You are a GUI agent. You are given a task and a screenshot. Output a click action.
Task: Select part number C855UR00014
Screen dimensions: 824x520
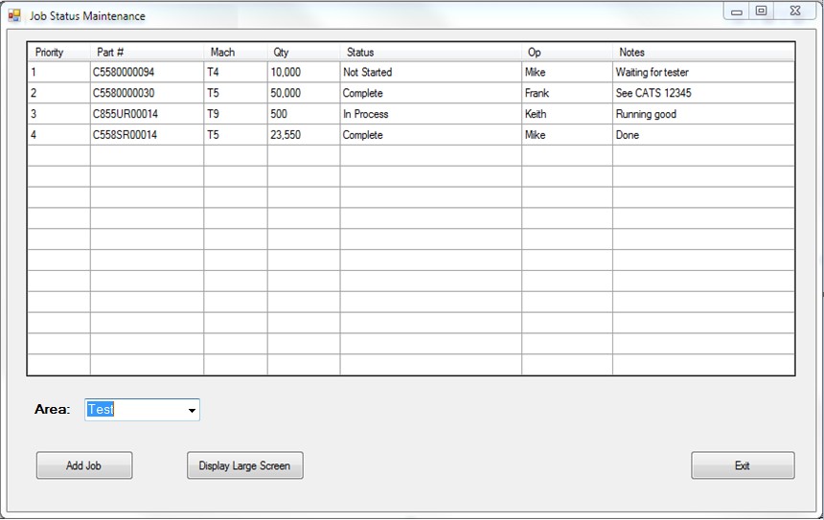tap(148, 114)
